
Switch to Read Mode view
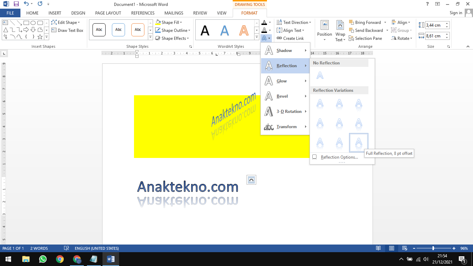(x=378, y=248)
